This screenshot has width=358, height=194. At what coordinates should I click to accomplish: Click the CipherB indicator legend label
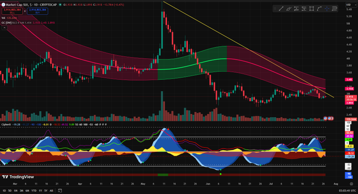point(6,124)
